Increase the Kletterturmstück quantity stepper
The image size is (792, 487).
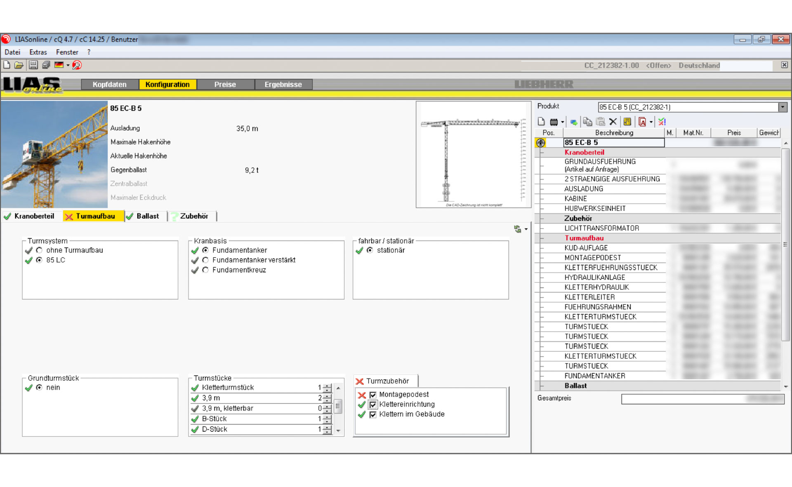pyautogui.click(x=327, y=386)
